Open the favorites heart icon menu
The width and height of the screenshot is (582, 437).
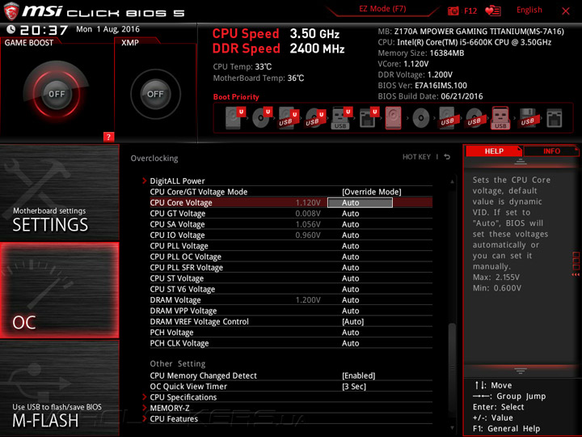(492, 11)
